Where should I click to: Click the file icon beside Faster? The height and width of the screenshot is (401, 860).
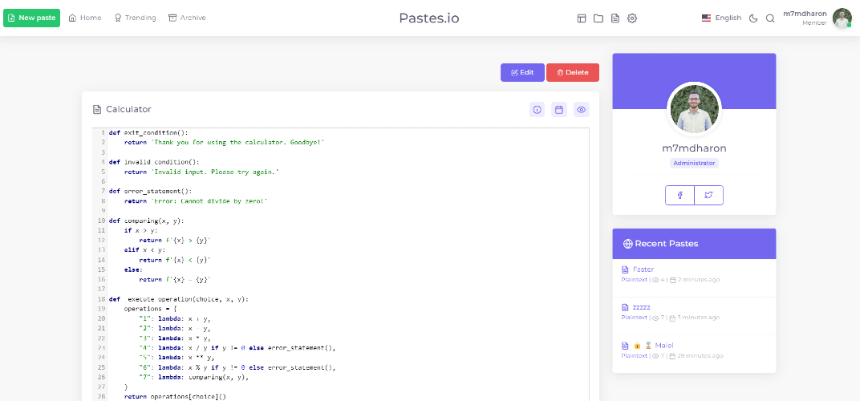625,269
